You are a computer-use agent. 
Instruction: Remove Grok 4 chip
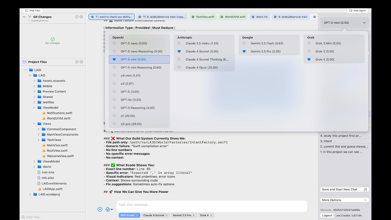[211, 215]
